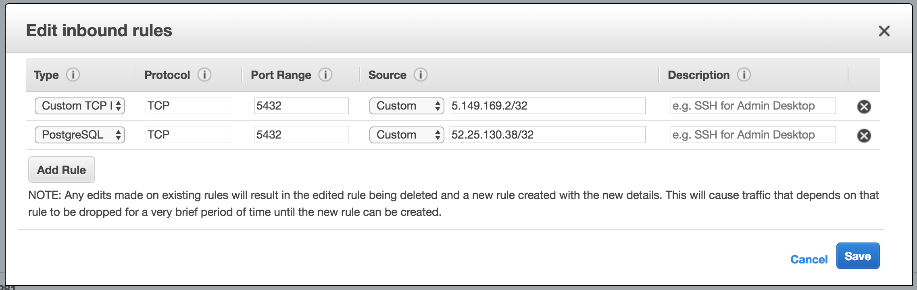The image size is (917, 290).
Task: Cancel editing inbound rules
Action: [x=809, y=259]
